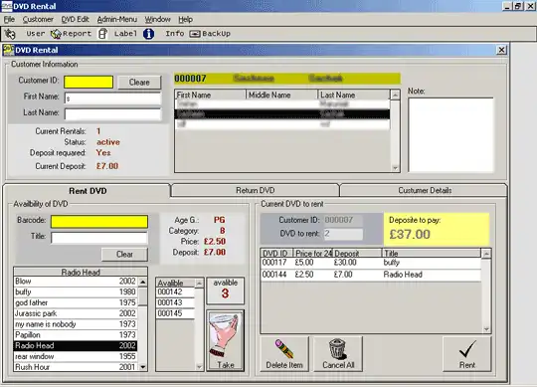This screenshot has height=387, width=537.
Task: Select rental row 000117 buffy
Action: tap(371, 263)
